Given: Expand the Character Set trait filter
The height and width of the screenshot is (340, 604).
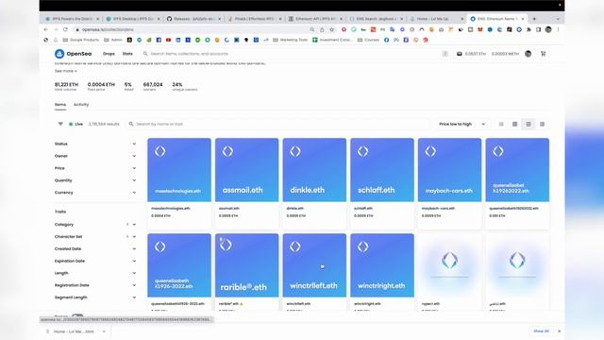Looking at the screenshot, I should tap(95, 236).
